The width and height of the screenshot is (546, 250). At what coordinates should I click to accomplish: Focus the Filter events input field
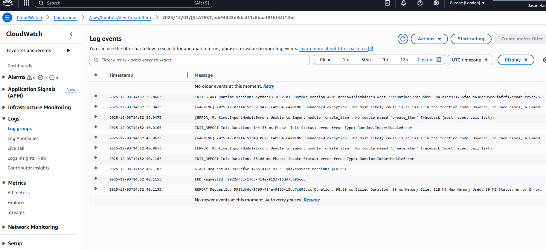(199, 60)
